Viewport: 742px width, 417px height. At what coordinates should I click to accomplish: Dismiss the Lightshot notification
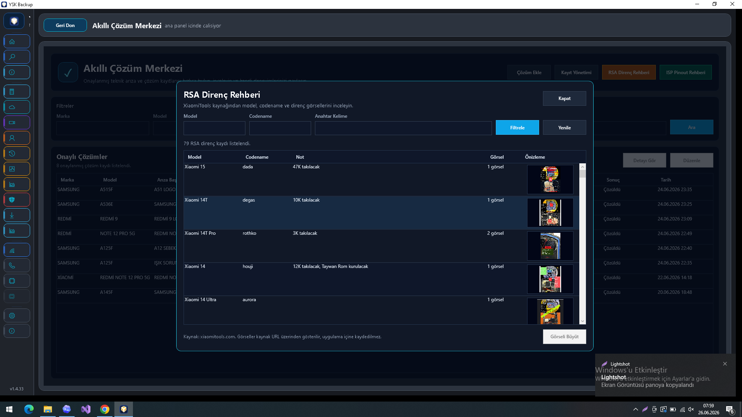pyautogui.click(x=725, y=364)
